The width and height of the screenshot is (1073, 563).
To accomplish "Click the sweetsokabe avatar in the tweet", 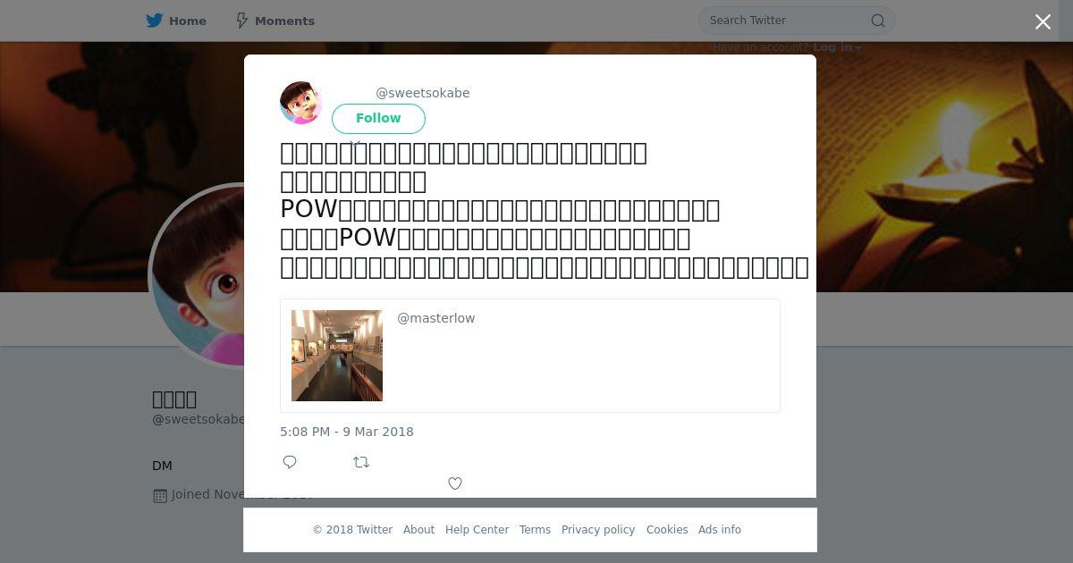I will [301, 103].
